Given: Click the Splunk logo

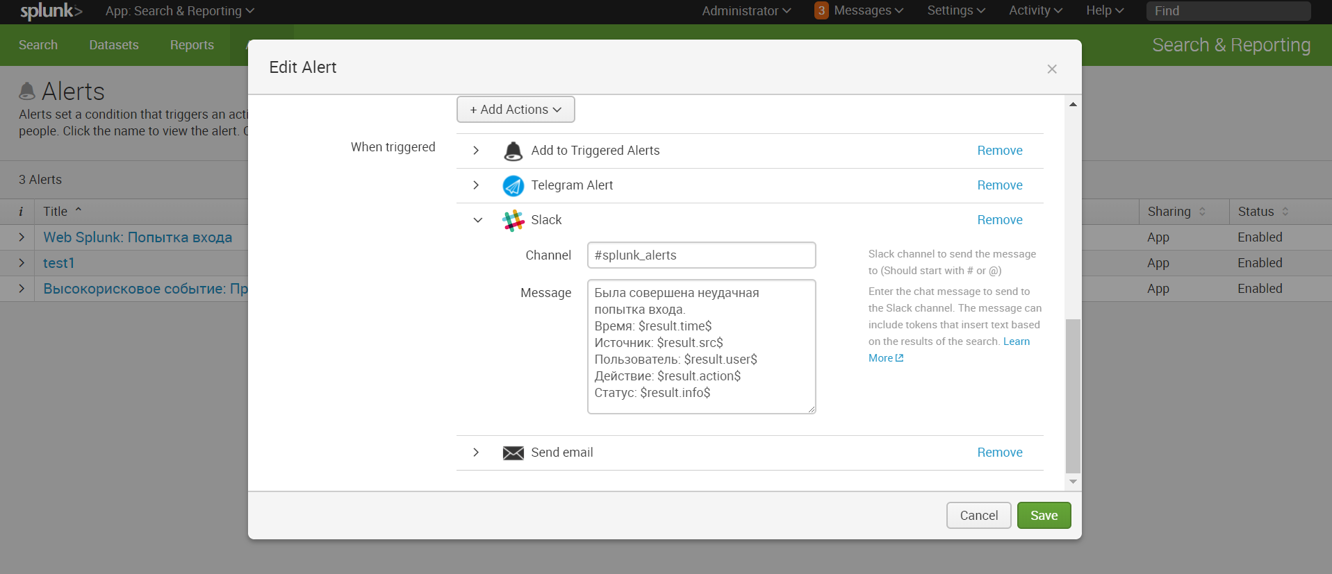Looking at the screenshot, I should coord(51,11).
